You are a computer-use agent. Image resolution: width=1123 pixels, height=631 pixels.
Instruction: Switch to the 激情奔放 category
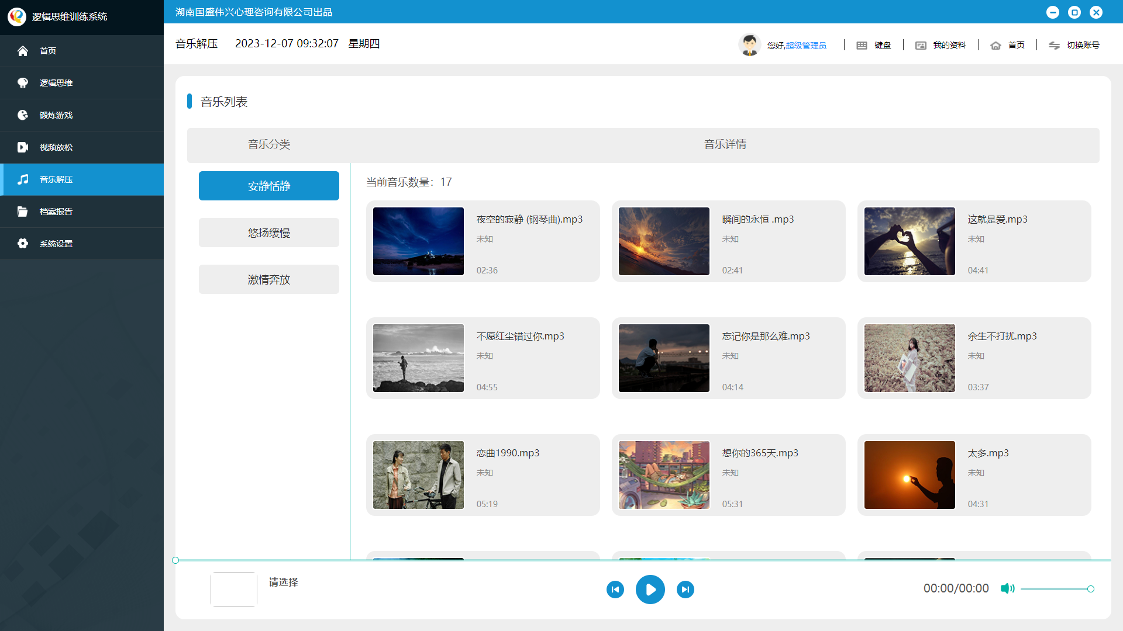[268, 279]
